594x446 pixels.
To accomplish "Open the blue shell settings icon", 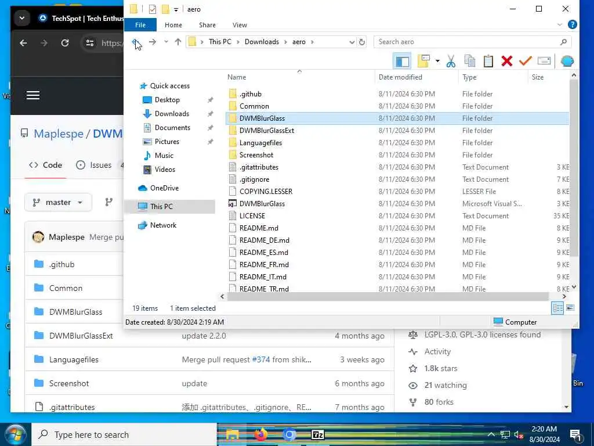I will (x=567, y=61).
